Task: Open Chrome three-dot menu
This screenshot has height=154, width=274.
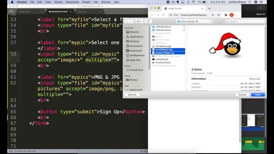Action: click(x=237, y=15)
